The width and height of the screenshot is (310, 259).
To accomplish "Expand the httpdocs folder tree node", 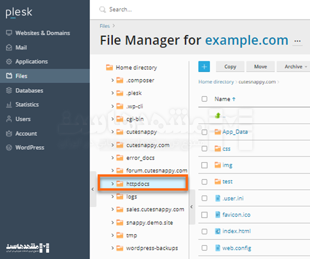I will (x=112, y=184).
